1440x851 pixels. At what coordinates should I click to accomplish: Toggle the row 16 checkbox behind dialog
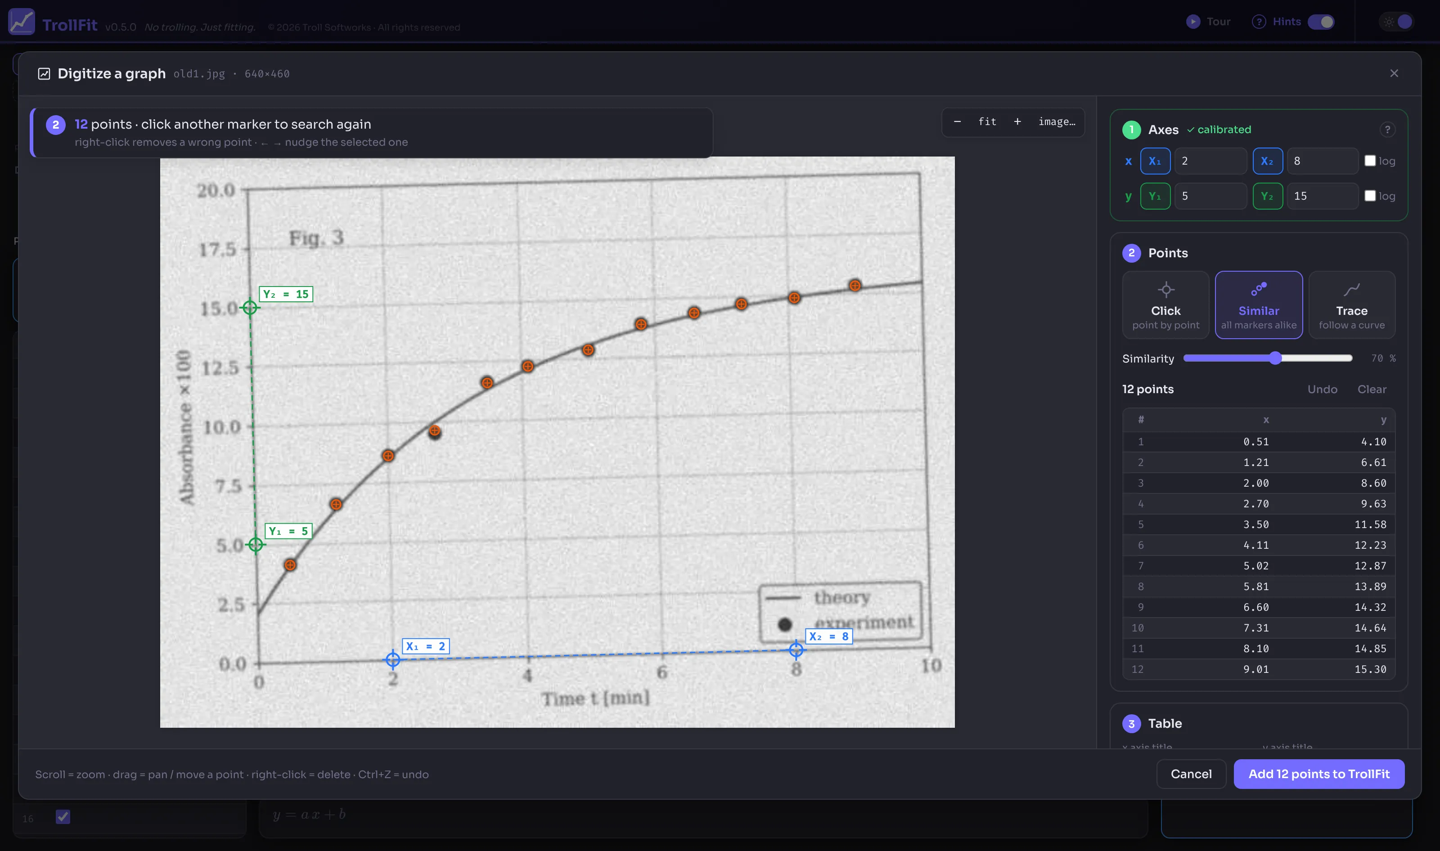pyautogui.click(x=63, y=817)
